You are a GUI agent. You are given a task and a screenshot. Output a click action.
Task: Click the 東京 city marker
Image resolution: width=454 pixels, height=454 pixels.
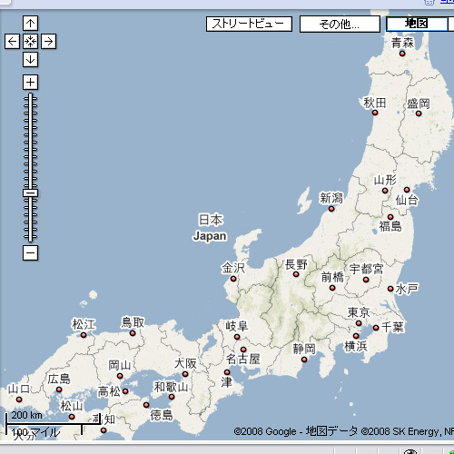pos(359,323)
